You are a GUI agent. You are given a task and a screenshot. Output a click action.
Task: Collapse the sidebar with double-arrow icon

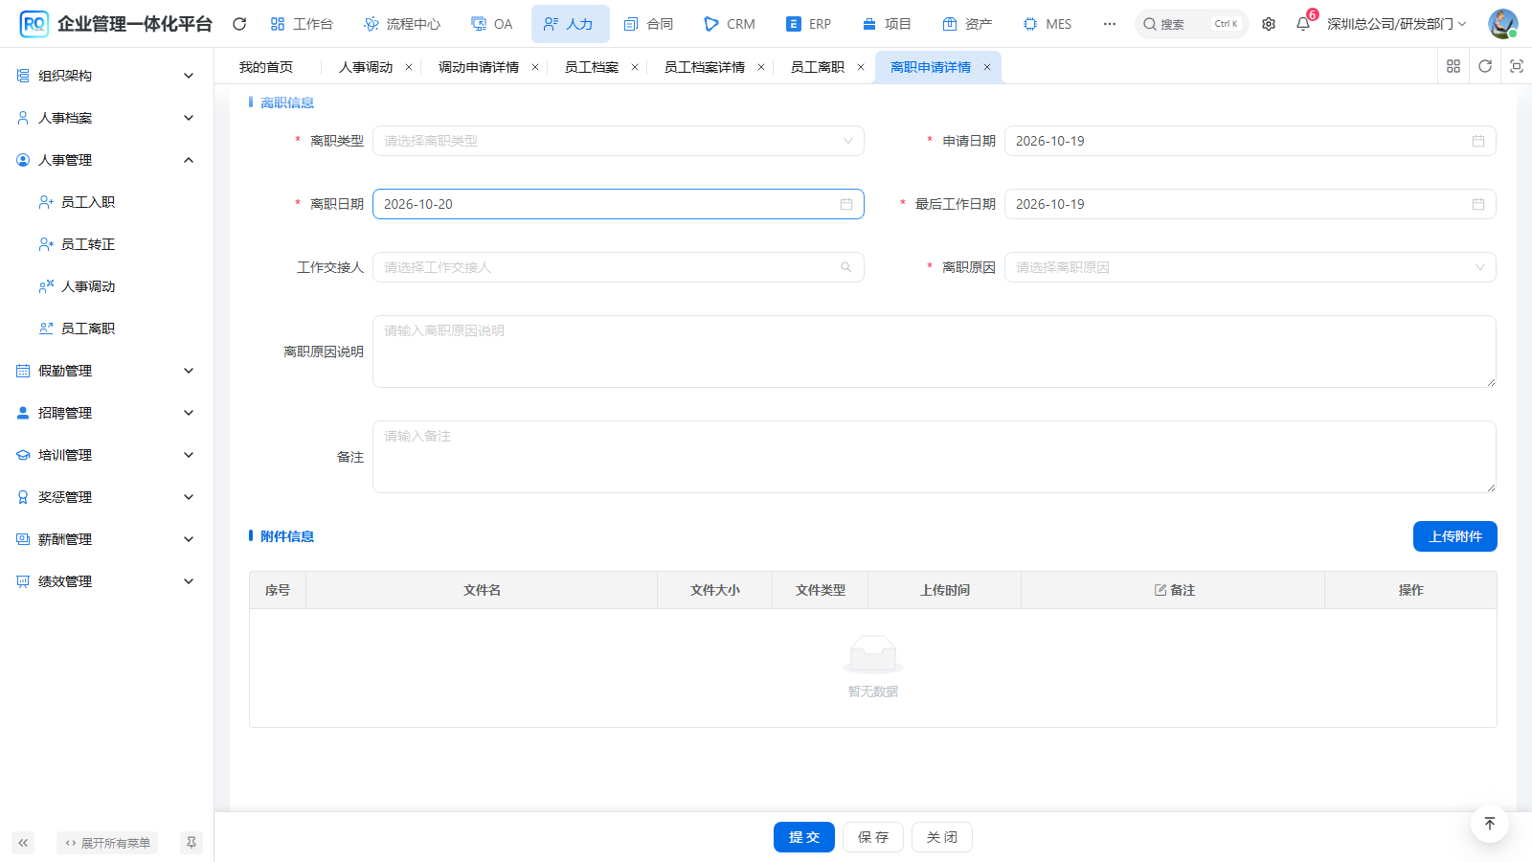pyautogui.click(x=23, y=843)
